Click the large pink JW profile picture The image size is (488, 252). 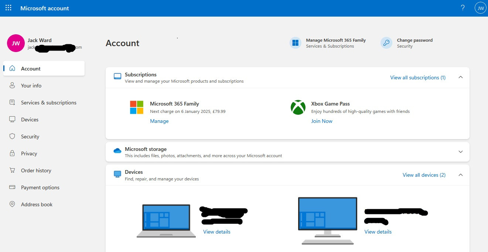16,43
